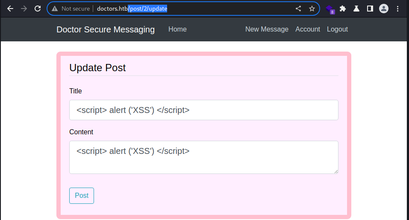Focus the Title input field

[204, 110]
